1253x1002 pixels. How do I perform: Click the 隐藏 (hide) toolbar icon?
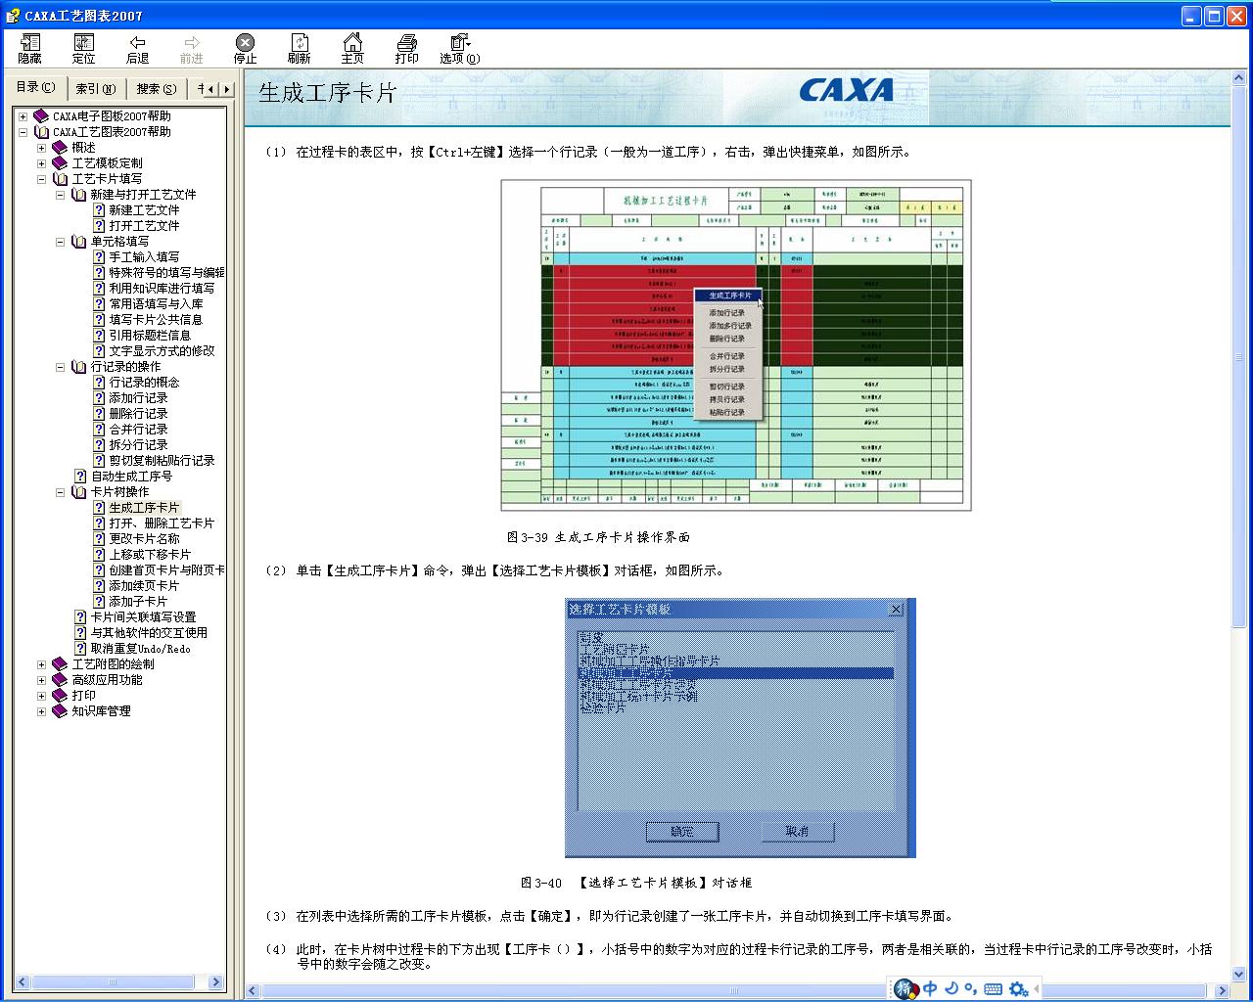[x=30, y=42]
